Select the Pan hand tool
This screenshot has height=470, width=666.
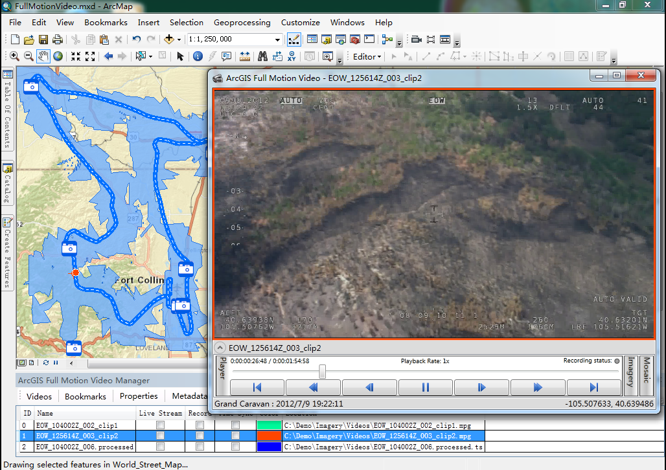(43, 56)
